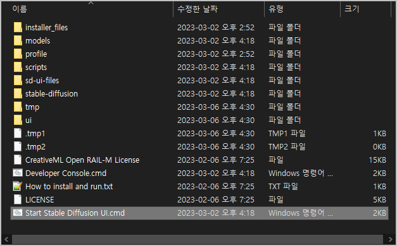Image resolution: width=397 pixels, height=246 pixels.
Task: Click the LICENSE file icon
Action: 18,199
